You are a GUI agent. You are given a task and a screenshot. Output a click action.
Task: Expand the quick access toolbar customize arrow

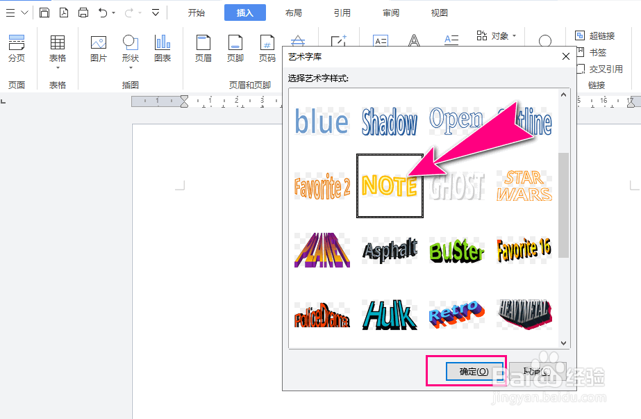pyautogui.click(x=156, y=13)
